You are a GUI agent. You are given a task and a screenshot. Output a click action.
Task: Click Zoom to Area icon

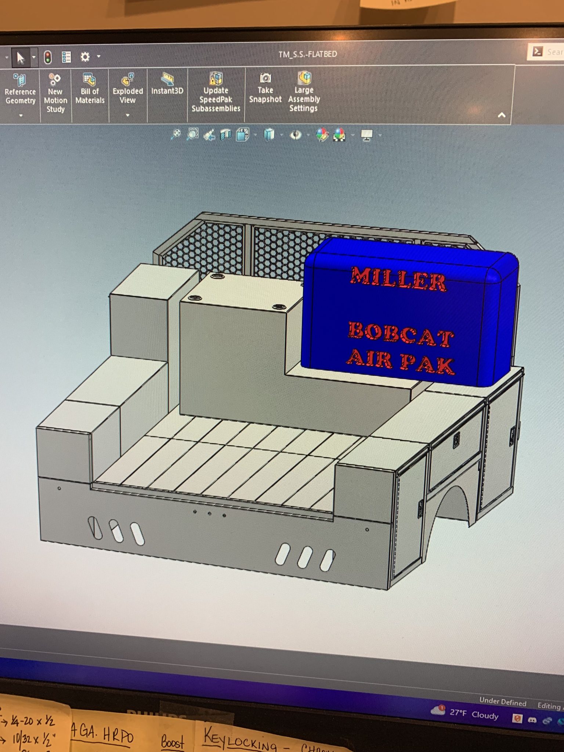pos(193,134)
